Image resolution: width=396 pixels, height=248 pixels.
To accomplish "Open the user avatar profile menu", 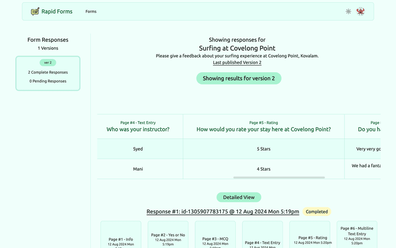I will pos(361,11).
